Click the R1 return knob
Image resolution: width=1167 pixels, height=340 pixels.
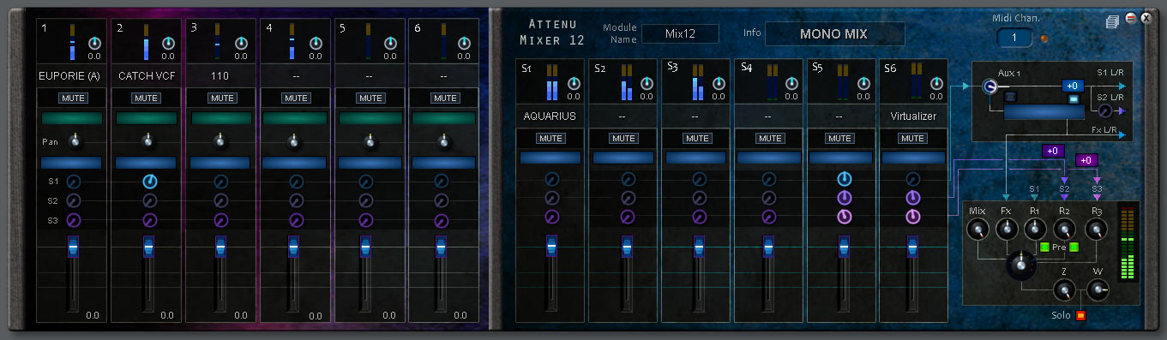click(x=1036, y=230)
